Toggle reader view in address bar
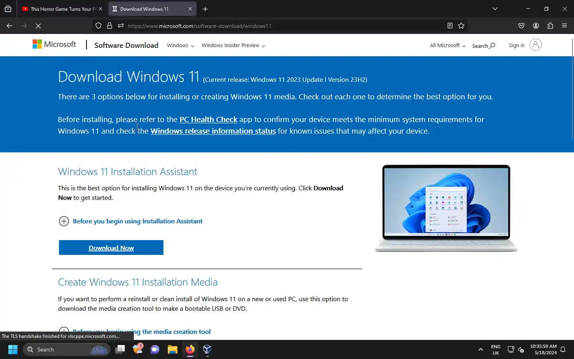Image resolution: width=574 pixels, height=359 pixels. pyautogui.click(x=450, y=26)
